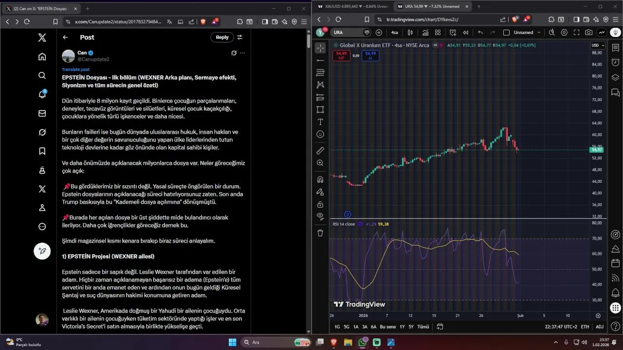Open the 22:37:47 UTC+2 timezone menu
The image size is (623, 350).
tap(561, 327)
